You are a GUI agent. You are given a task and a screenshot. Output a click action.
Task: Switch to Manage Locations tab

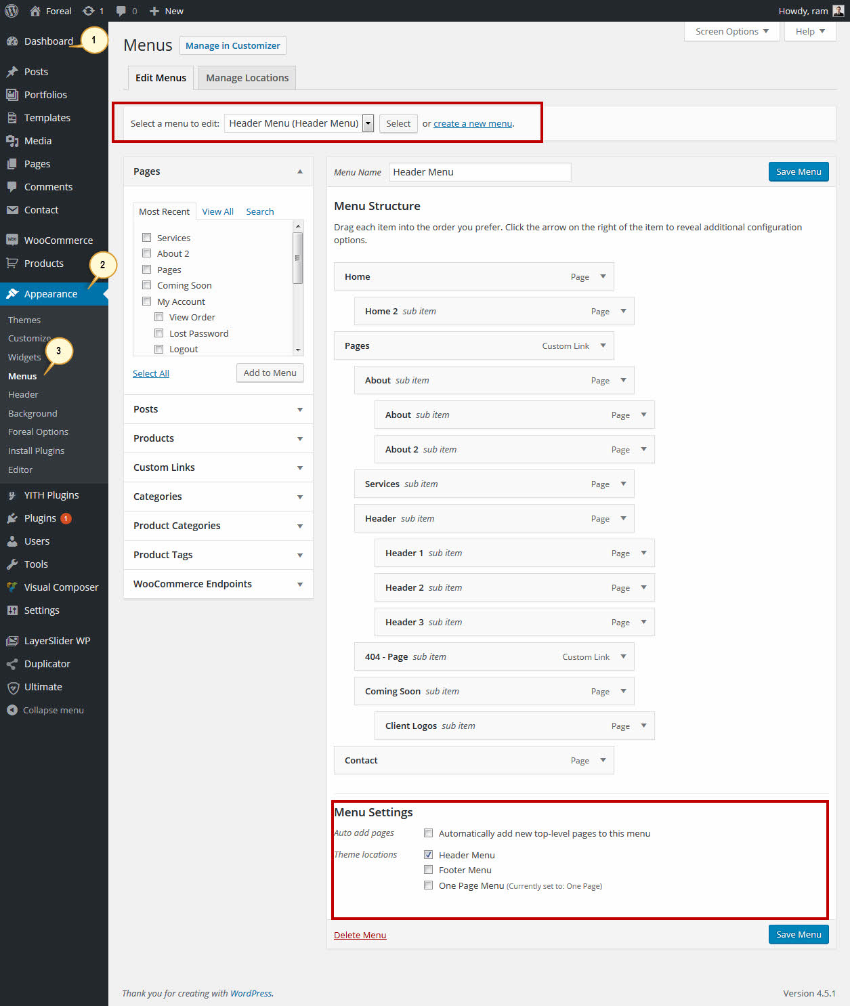click(247, 78)
